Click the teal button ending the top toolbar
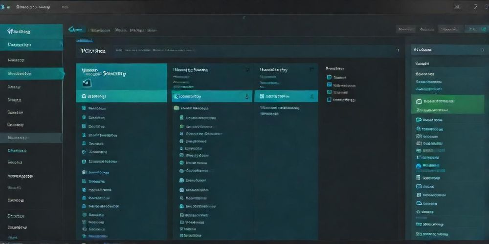489x244 pixels. (x=476, y=29)
